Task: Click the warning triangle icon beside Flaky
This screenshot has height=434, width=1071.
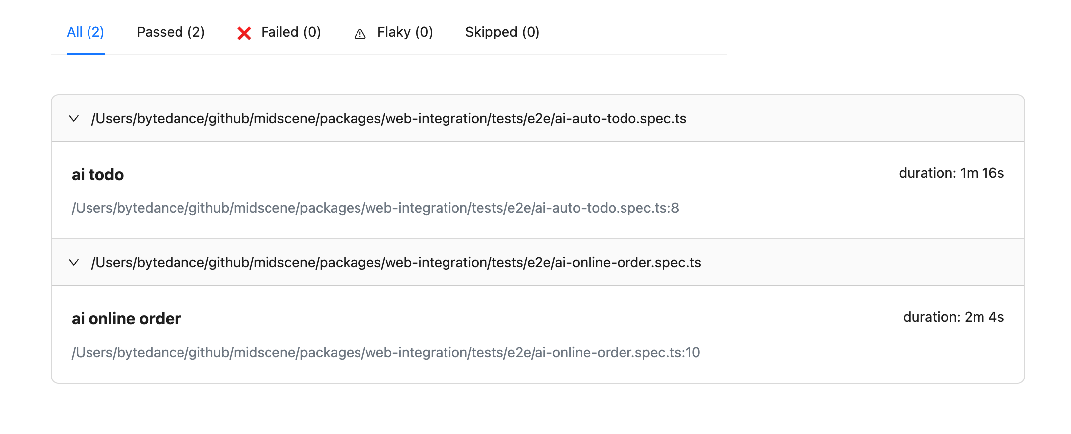Action: (360, 34)
